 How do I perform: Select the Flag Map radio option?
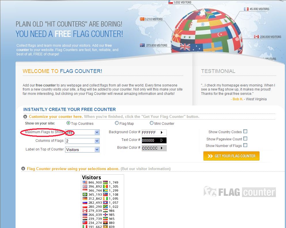117,123
